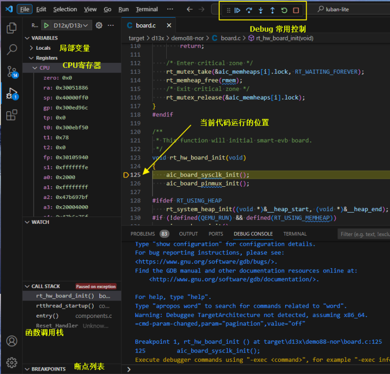Collapse the Registers node
This screenshot has height=374, width=390.
pyautogui.click(x=31, y=58)
